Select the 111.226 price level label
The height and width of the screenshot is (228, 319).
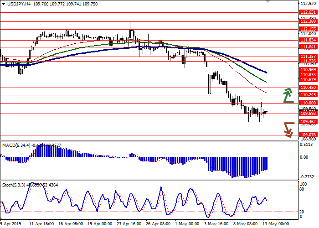coord(308,61)
